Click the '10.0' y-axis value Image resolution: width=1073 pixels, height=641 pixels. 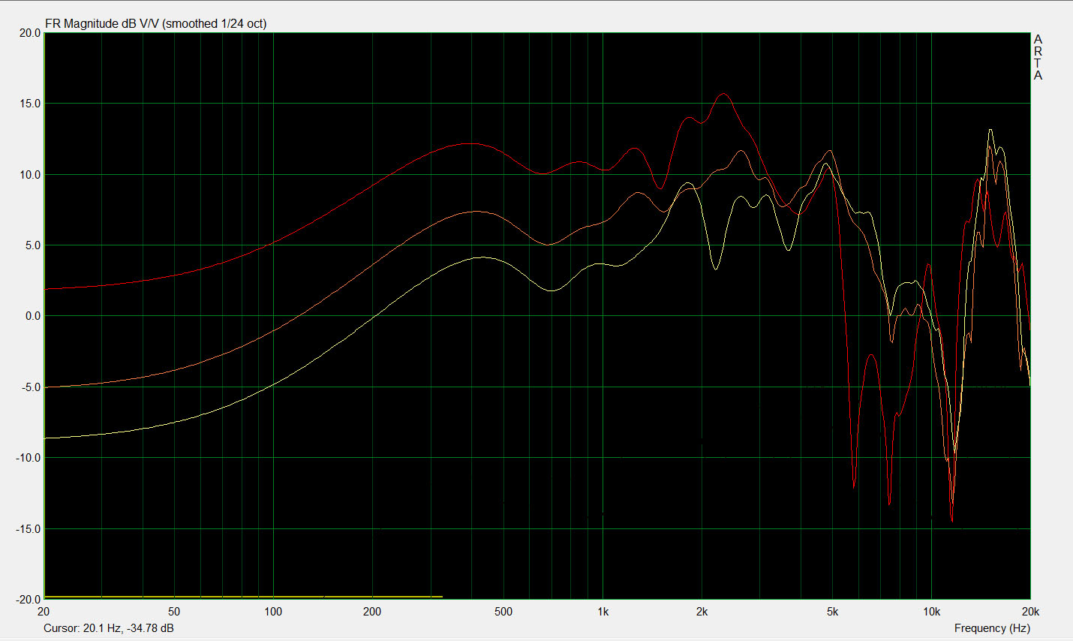(30, 175)
